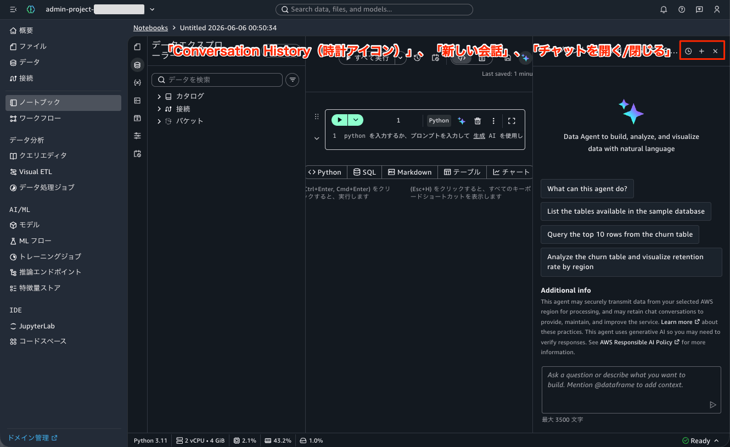Add a チャート cell
The image size is (730, 447).
[511, 172]
